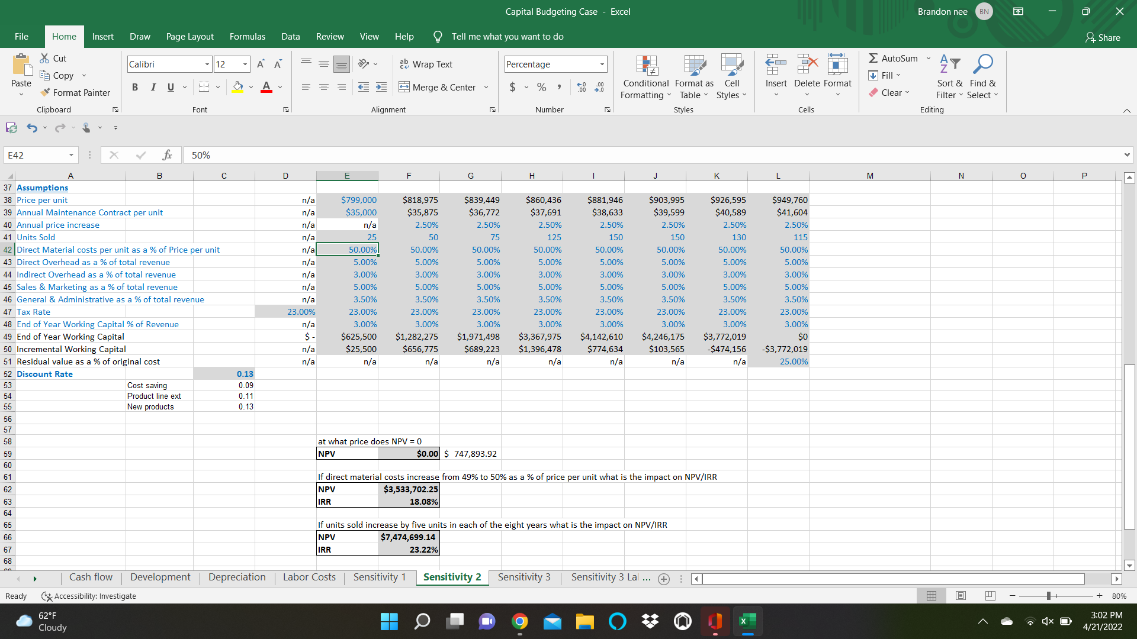Screen dimensions: 1137x639
Task: Apply Conditional Formatting to selection
Action: [x=645, y=77]
